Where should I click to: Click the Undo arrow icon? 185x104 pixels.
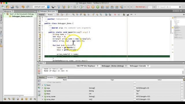pos(23,7)
